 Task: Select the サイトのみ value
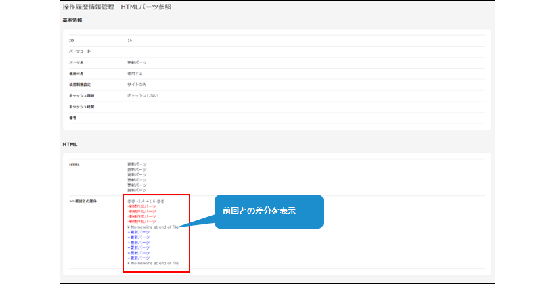pos(138,85)
